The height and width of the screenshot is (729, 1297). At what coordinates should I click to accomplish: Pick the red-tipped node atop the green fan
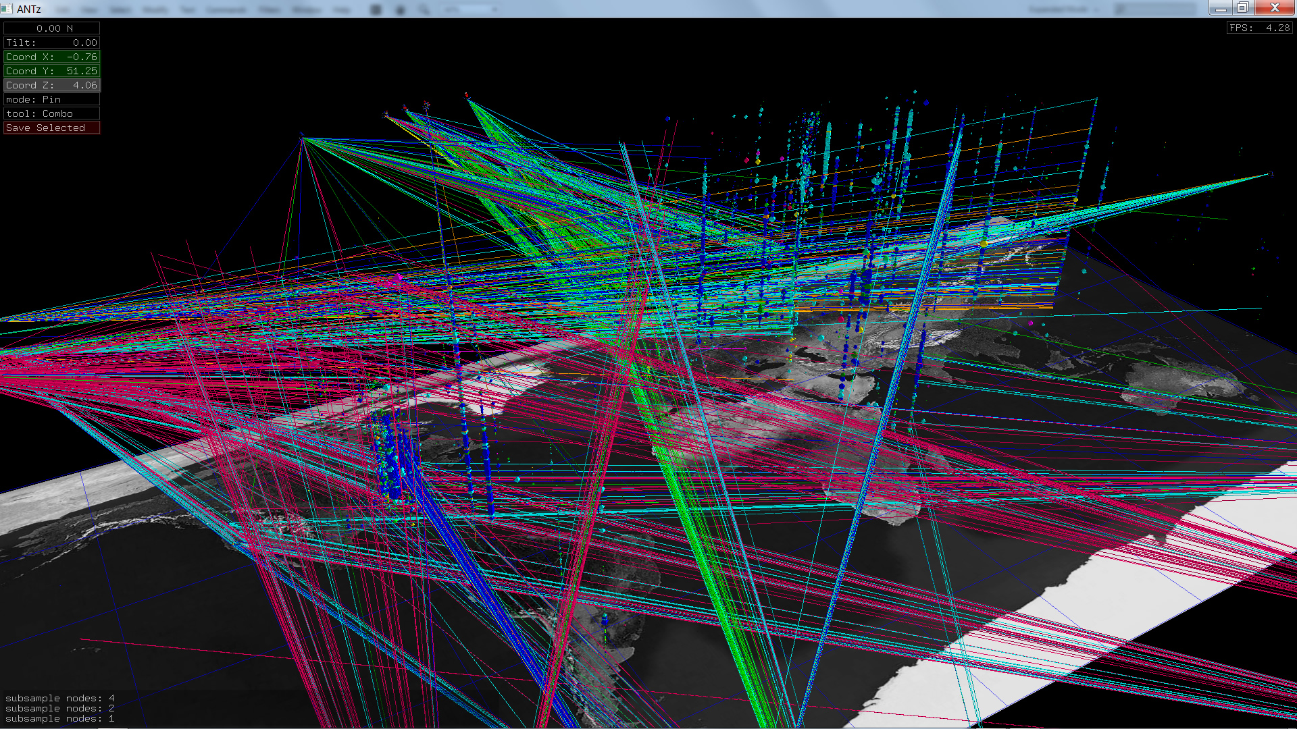pyautogui.click(x=467, y=96)
